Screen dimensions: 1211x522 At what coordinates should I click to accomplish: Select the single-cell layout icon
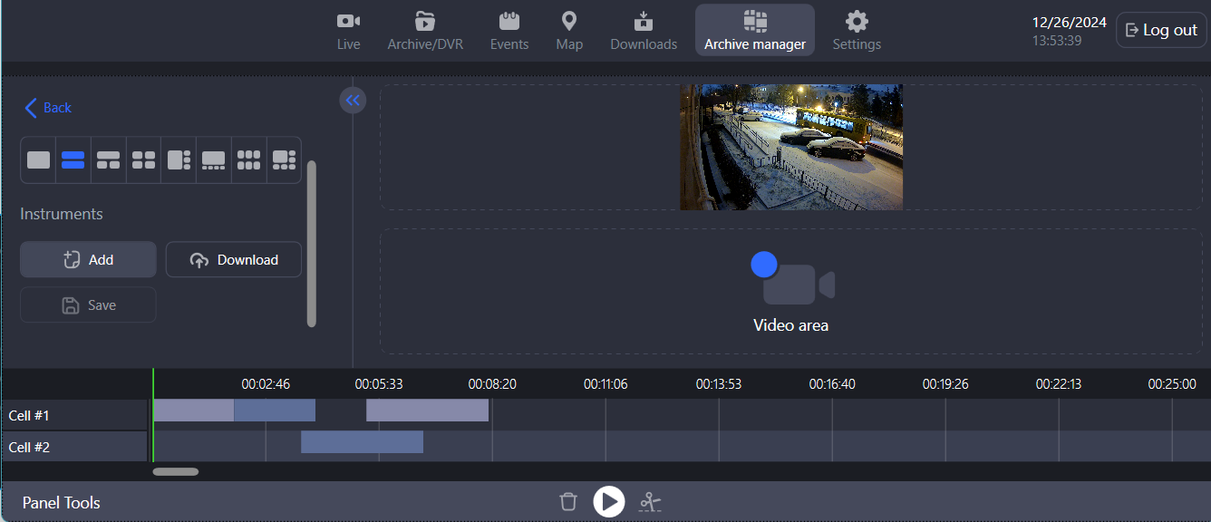tap(38, 160)
